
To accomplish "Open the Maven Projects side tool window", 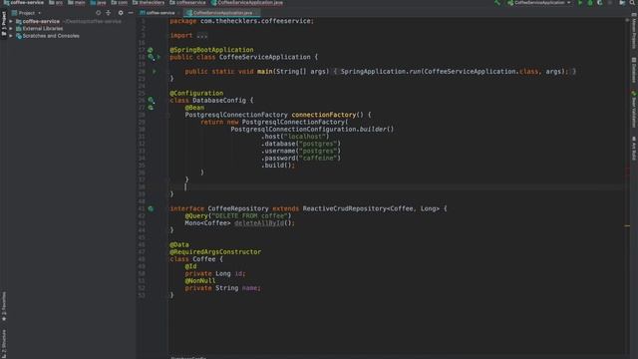I will click(x=634, y=31).
